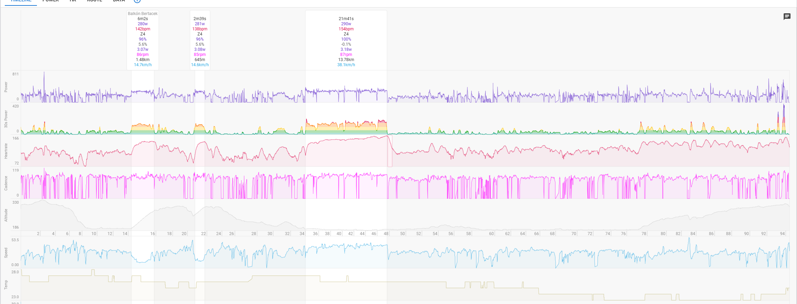Click the 154bpm heart rate value

pyautogui.click(x=346, y=29)
